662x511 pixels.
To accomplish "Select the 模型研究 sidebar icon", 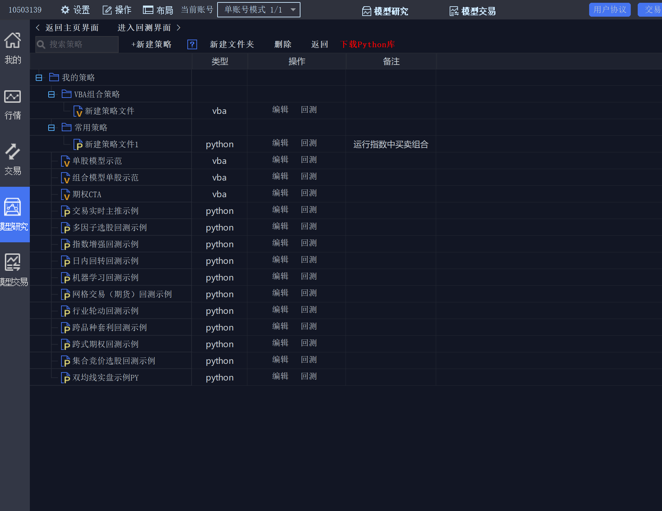I will click(x=12, y=208).
